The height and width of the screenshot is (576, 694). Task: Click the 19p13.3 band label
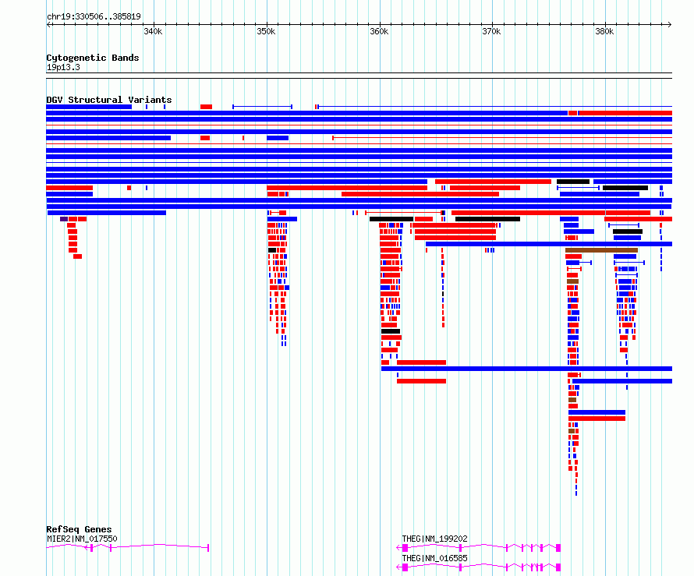click(x=63, y=67)
